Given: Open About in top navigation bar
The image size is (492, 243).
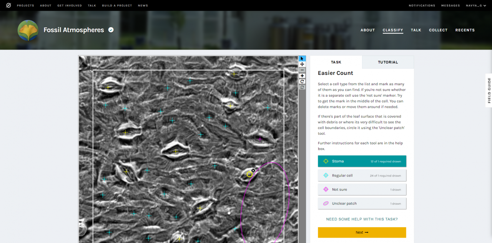Looking at the screenshot, I should click(46, 5).
